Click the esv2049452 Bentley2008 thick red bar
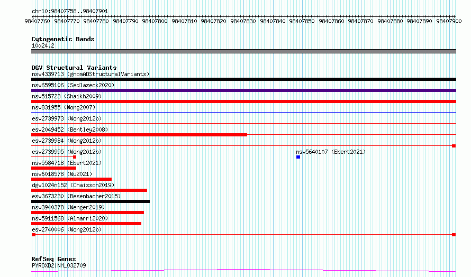The image size is (471, 277). (x=139, y=135)
